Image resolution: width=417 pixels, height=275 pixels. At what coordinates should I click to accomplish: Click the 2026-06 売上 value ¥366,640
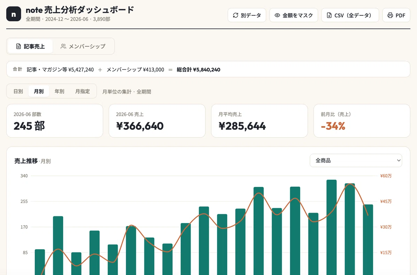click(140, 126)
